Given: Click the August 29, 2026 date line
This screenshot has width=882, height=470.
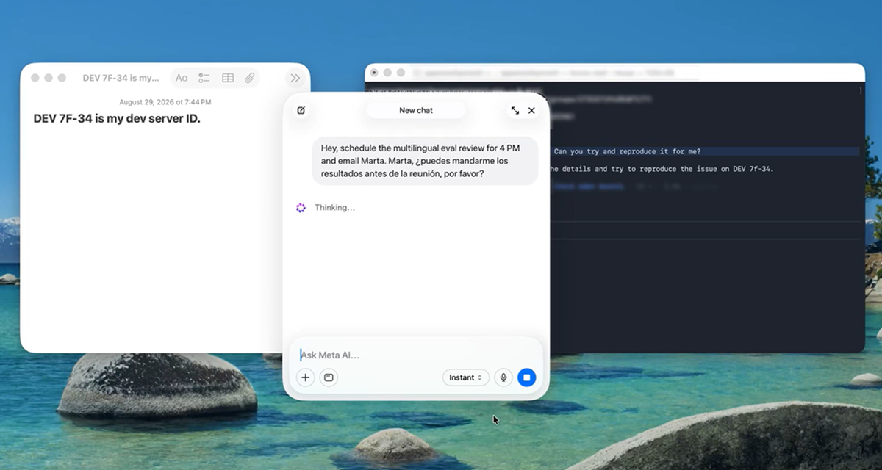Looking at the screenshot, I should point(165,102).
